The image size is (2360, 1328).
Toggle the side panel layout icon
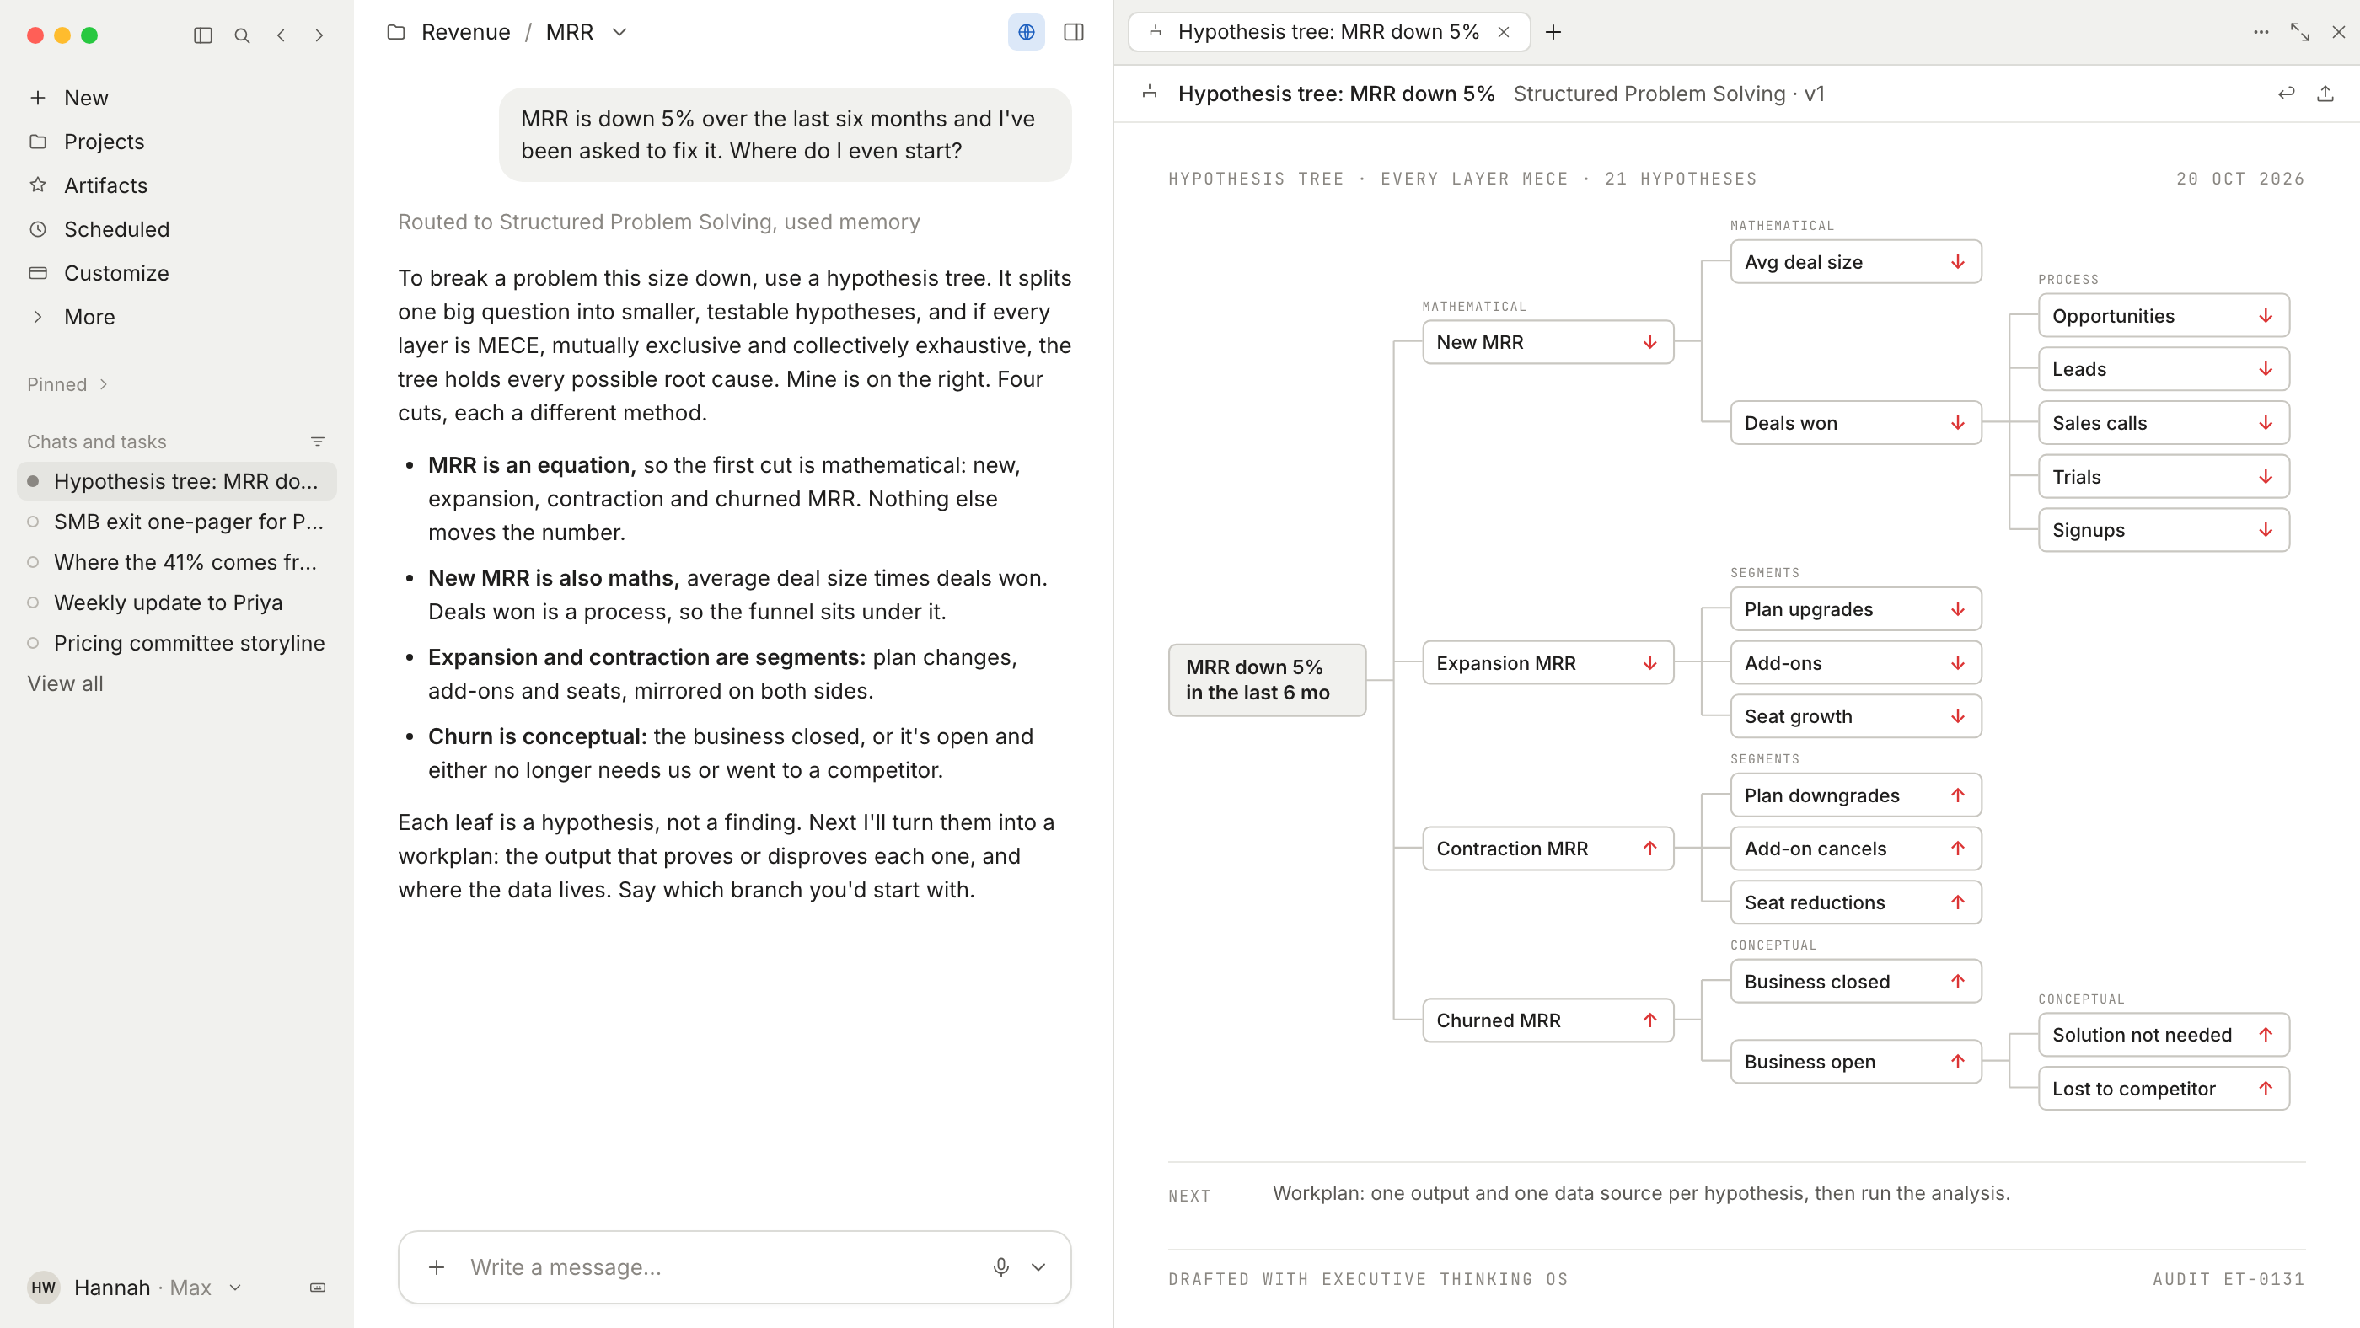coord(1074,32)
